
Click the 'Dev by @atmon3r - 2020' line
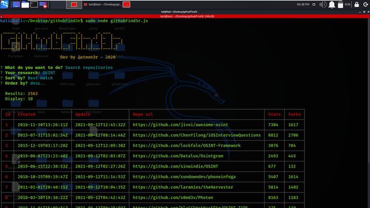click(x=88, y=57)
